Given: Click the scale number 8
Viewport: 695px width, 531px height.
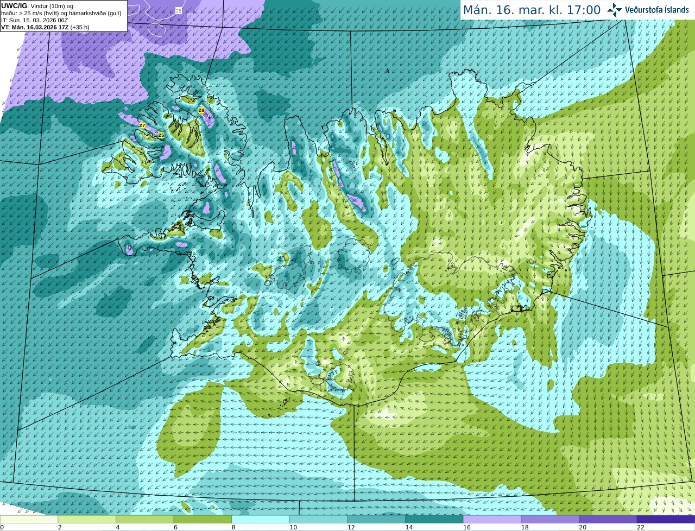Looking at the screenshot, I should click(233, 527).
